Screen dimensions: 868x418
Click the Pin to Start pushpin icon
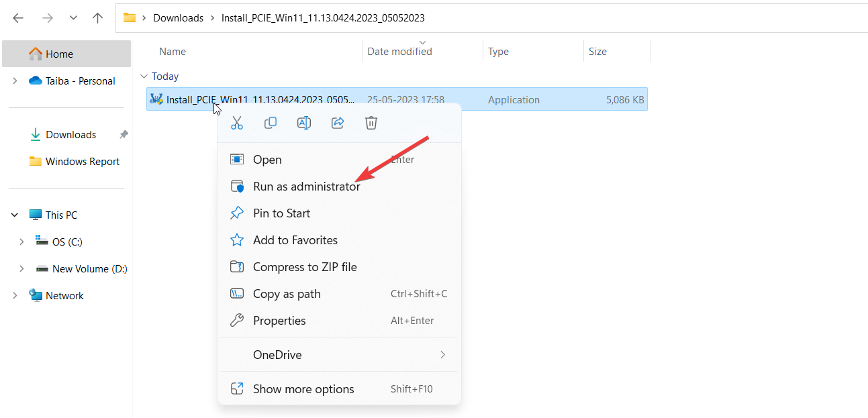(x=237, y=213)
